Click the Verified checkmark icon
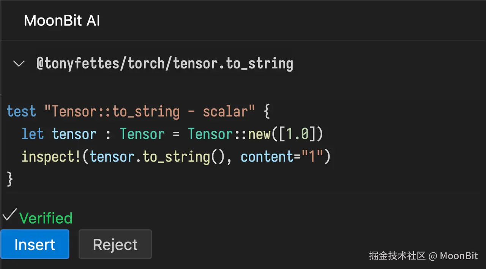The height and width of the screenshot is (269, 486). pyautogui.click(x=9, y=216)
